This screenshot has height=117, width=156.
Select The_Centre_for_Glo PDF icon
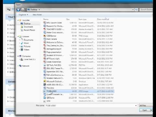45,45
